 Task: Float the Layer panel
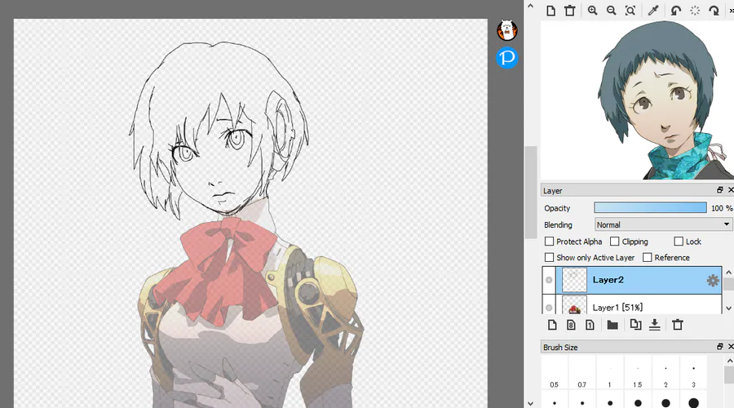point(720,189)
